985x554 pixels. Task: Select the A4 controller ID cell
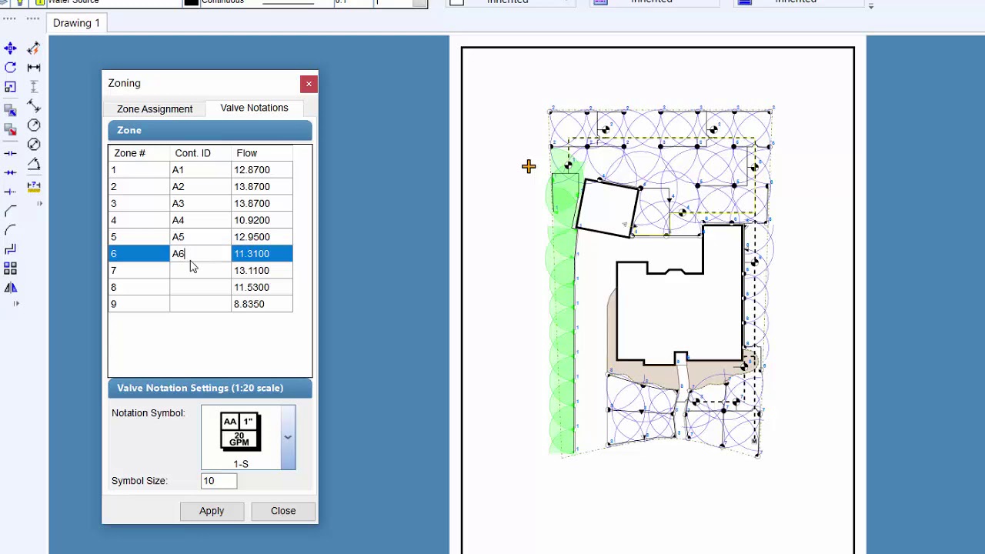[200, 220]
